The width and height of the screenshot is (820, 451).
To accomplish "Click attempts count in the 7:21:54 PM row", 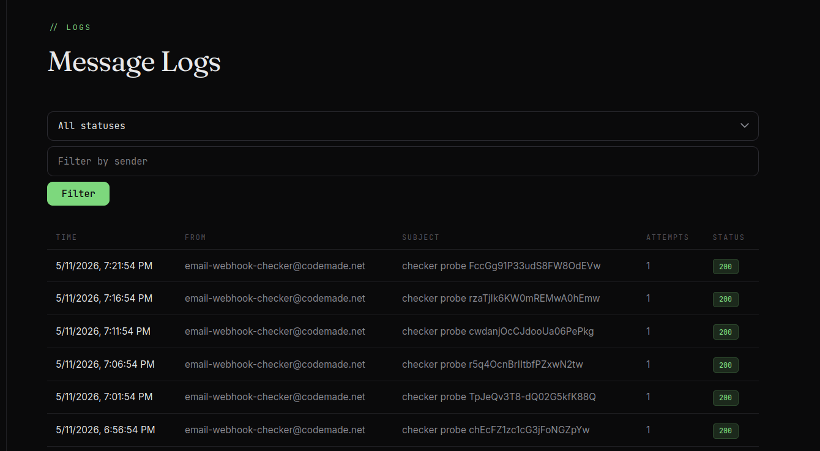I will (649, 266).
